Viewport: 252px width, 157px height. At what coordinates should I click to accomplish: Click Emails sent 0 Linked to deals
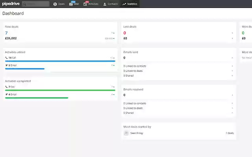133,71
